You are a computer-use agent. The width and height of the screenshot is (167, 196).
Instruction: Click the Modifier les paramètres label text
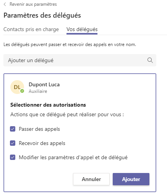point(73,157)
